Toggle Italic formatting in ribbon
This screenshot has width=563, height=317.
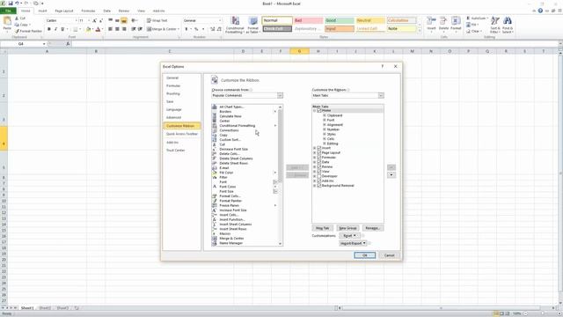55,29
